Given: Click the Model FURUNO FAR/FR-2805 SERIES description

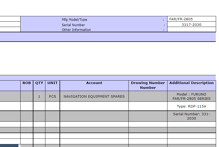Looking at the screenshot, I should [x=191, y=96].
